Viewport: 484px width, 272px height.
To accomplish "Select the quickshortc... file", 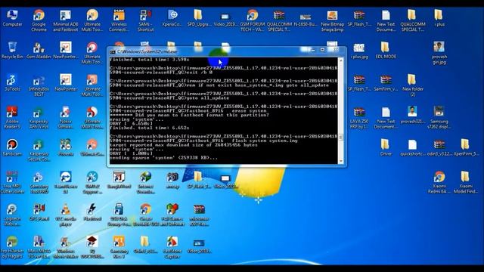I will coord(412,147).
